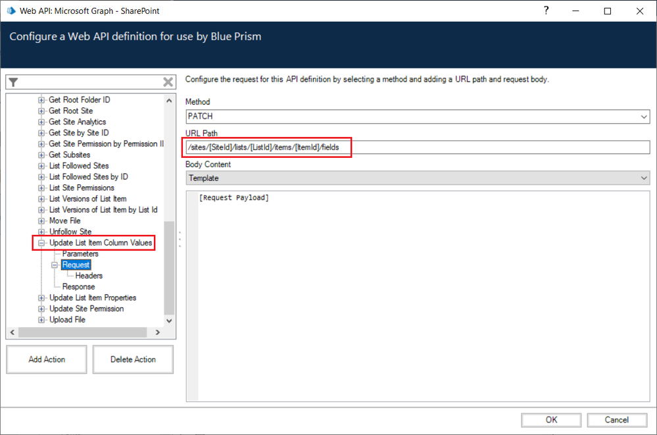
Task: Expand the Get Subsites node
Action: click(41, 155)
